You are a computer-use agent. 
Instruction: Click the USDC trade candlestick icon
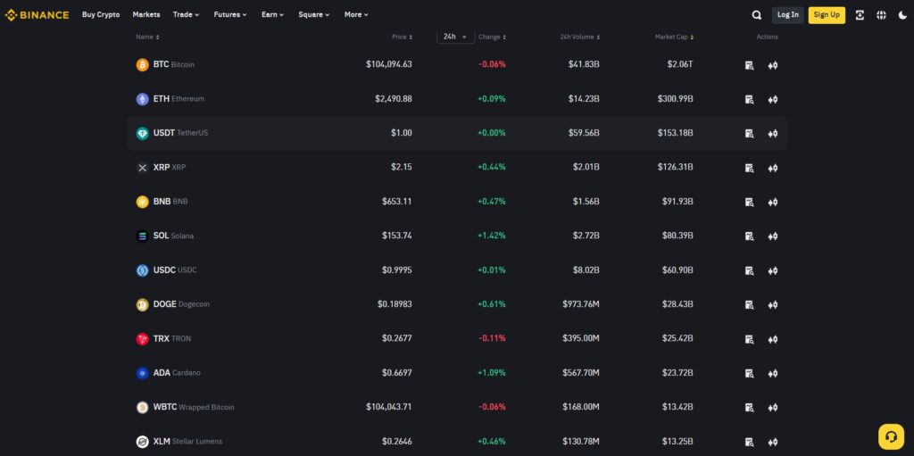click(773, 270)
